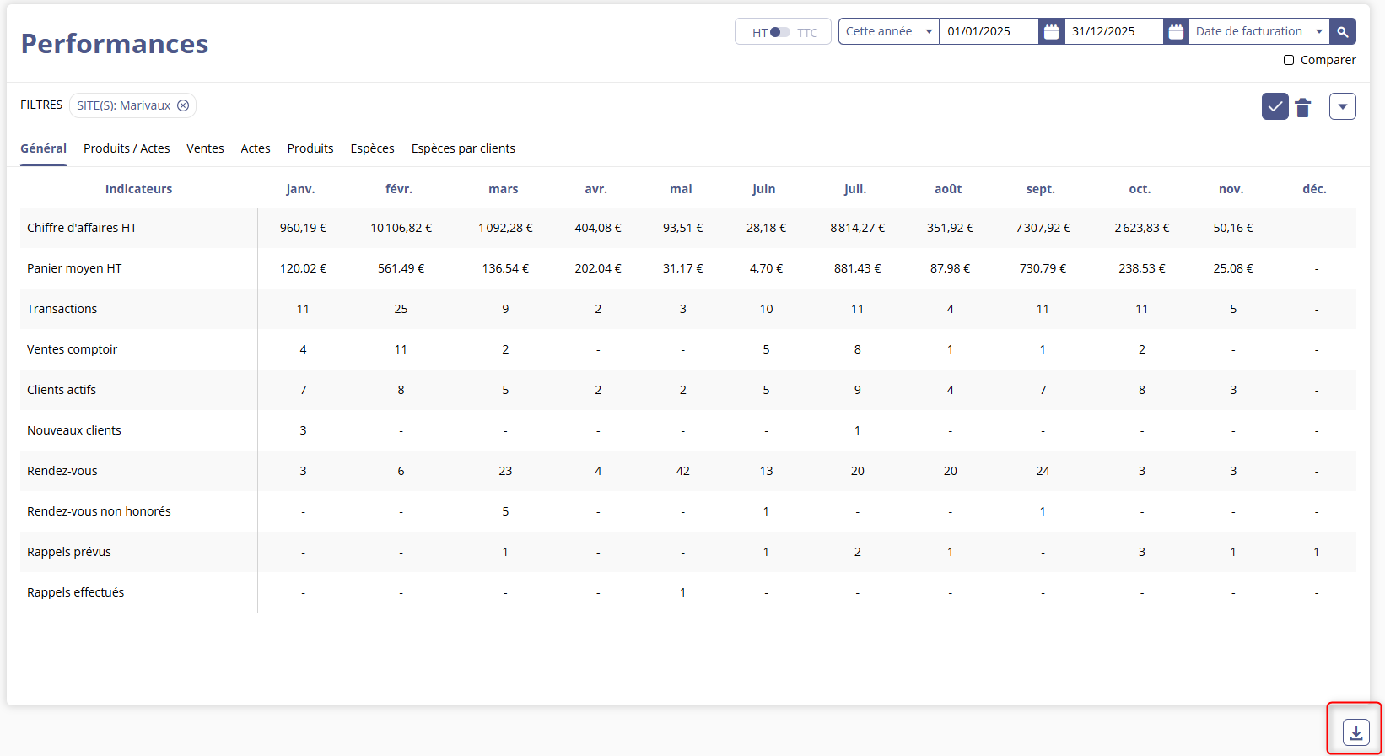Open the end date calendar picker
Image resolution: width=1385 pixels, height=756 pixels.
pos(1176,32)
